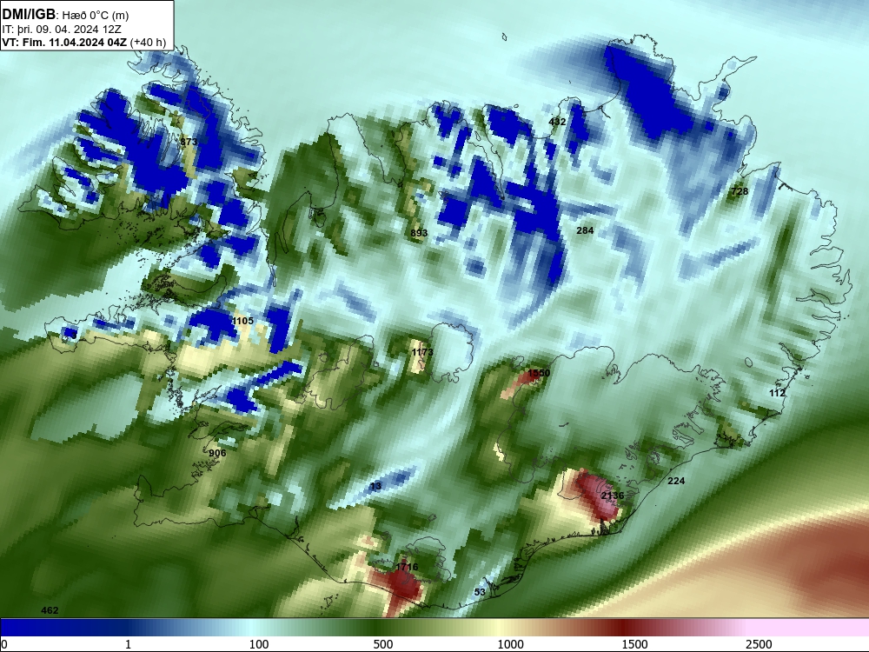
Task: Click the map value 1550
Action: (x=539, y=373)
